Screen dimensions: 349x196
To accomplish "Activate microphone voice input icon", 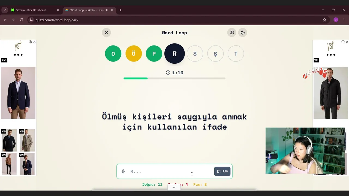I will coord(123,171).
